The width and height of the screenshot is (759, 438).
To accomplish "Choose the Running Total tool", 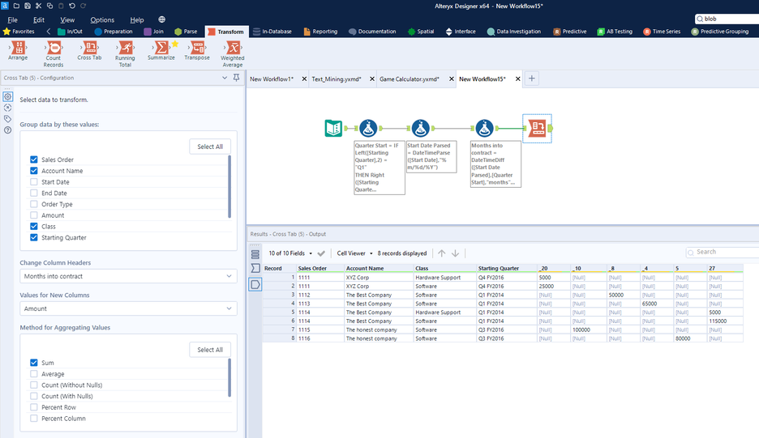I will (125, 49).
